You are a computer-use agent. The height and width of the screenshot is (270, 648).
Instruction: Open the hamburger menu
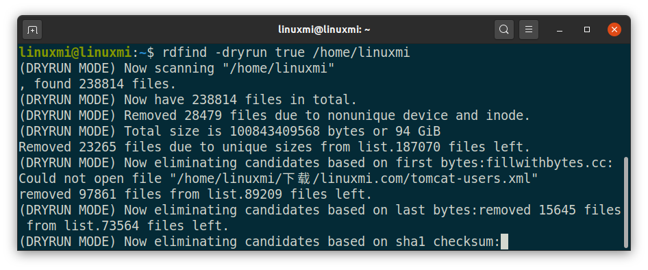click(529, 29)
